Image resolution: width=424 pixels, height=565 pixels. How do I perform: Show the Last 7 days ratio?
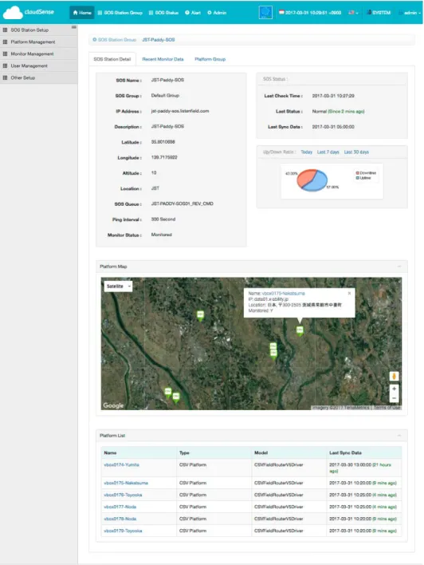[328, 152]
